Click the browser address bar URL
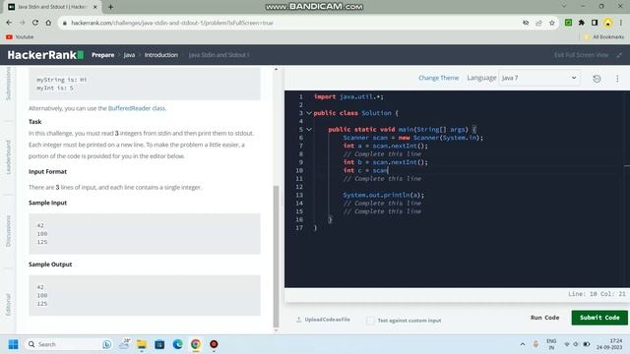 pyautogui.click(x=172, y=23)
